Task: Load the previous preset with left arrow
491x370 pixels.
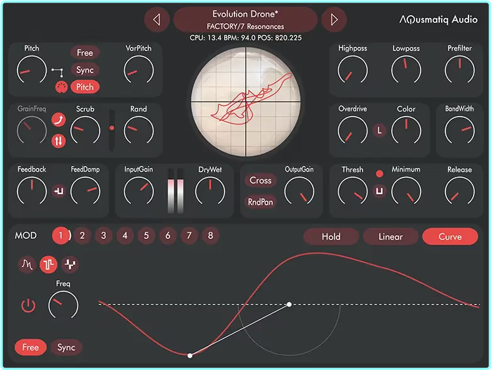Action: pyautogui.click(x=157, y=20)
